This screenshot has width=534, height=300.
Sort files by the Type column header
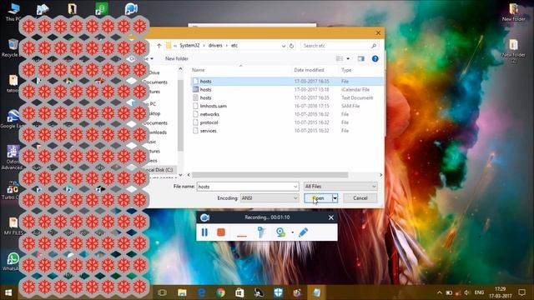(346, 70)
